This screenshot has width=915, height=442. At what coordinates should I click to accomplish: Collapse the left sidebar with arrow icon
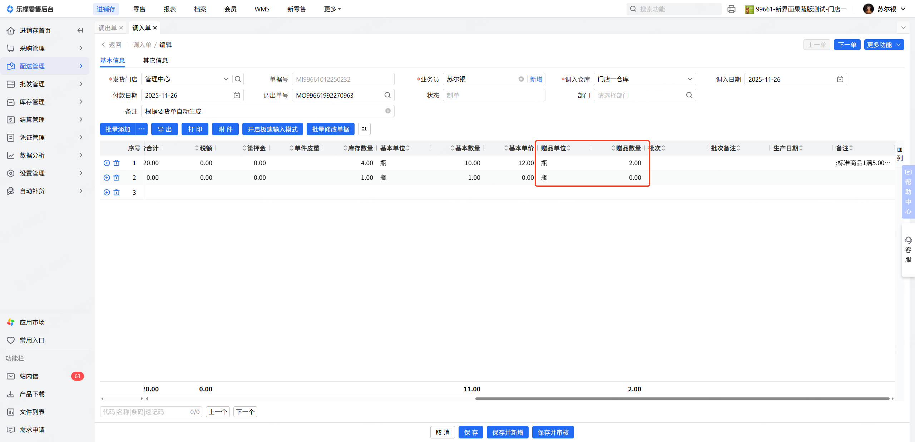(x=80, y=30)
